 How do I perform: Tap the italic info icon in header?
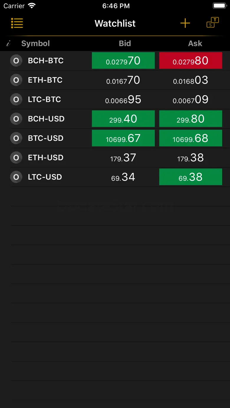click(x=9, y=44)
